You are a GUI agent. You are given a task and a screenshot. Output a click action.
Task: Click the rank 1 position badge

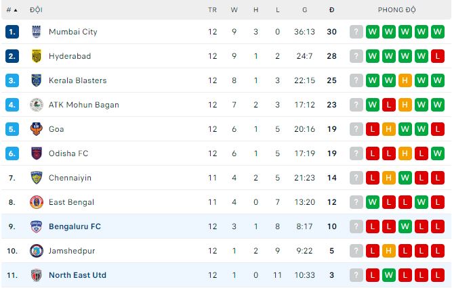coord(12,32)
